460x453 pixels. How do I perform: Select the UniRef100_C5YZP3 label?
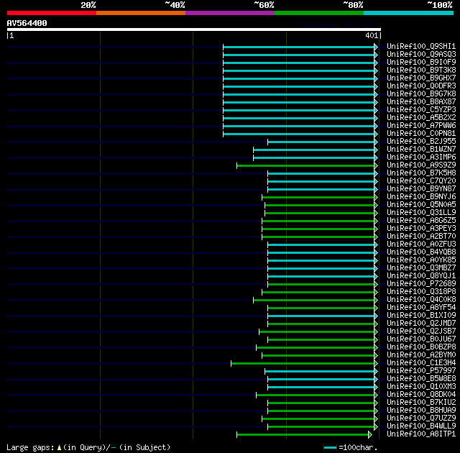tap(421, 110)
